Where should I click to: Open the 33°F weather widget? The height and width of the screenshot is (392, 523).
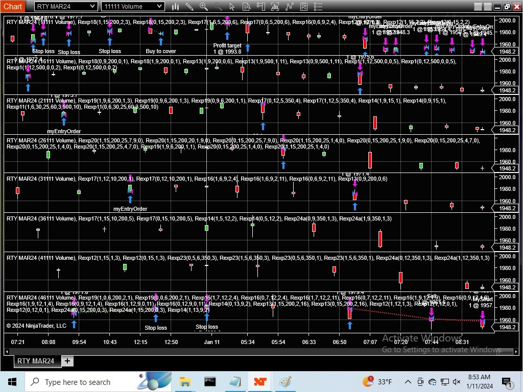(377, 382)
